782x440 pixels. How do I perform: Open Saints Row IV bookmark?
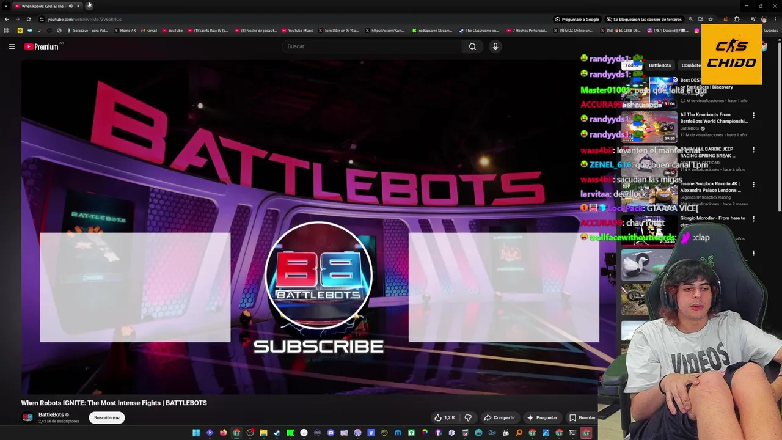tap(208, 31)
